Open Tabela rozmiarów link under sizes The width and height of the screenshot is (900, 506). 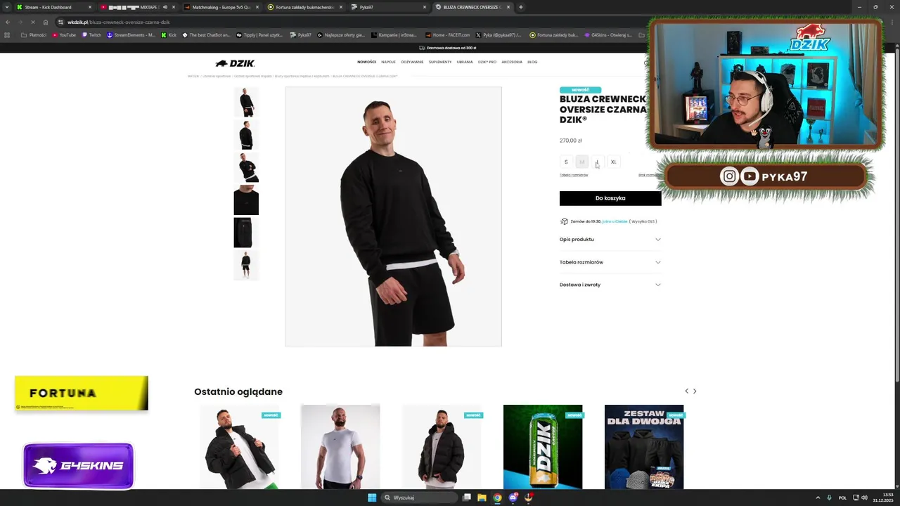(x=574, y=175)
